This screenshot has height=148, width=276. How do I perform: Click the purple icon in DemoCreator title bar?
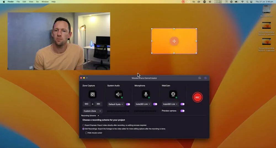[x=205, y=78]
